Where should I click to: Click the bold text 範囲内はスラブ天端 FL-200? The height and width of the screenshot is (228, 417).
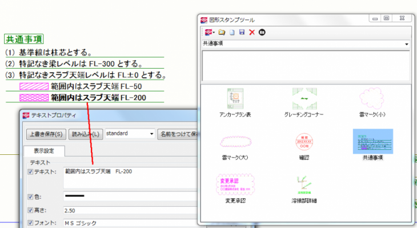(98, 98)
